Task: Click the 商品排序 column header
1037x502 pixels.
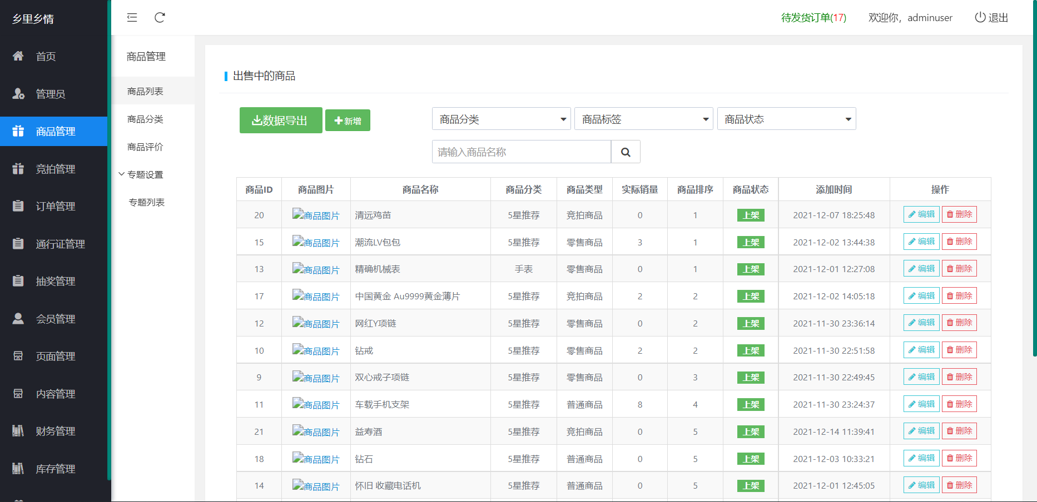Action: [x=695, y=189]
